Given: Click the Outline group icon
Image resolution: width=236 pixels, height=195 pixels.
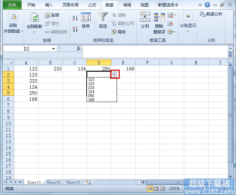Looking at the screenshot, I should 188,16.
